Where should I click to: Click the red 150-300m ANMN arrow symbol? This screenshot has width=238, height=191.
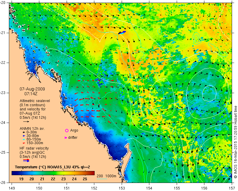24,143
